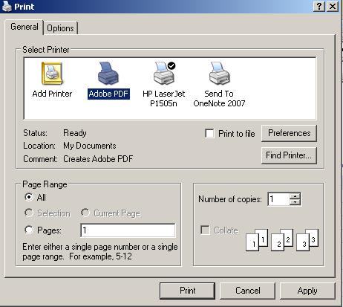Click the 'My Documents' location text
The image size is (343, 307).
[90, 146]
